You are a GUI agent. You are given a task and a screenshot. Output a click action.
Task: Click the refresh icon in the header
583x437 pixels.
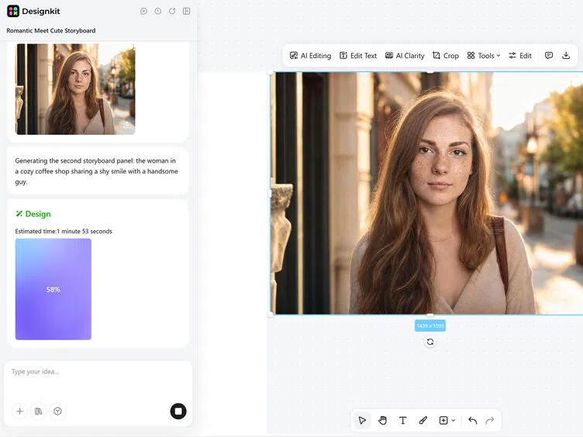[x=172, y=11]
